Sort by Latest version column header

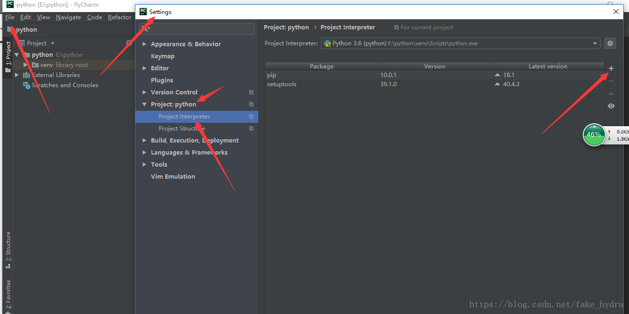coord(548,66)
